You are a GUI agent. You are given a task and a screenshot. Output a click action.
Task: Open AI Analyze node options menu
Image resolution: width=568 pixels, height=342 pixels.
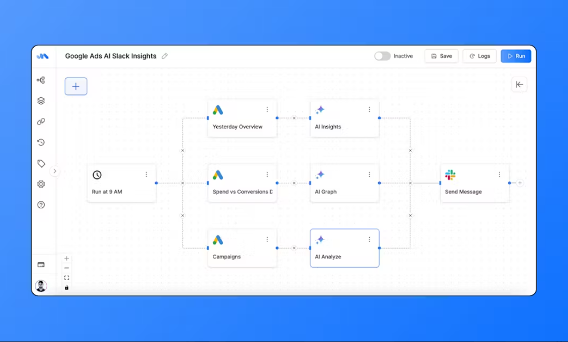click(x=369, y=239)
